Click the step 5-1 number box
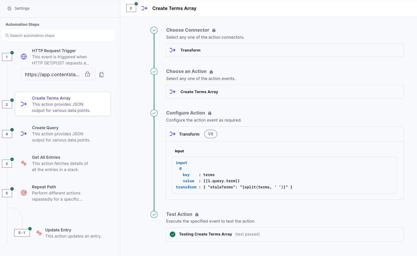This screenshot has width=417, height=256. (22, 233)
